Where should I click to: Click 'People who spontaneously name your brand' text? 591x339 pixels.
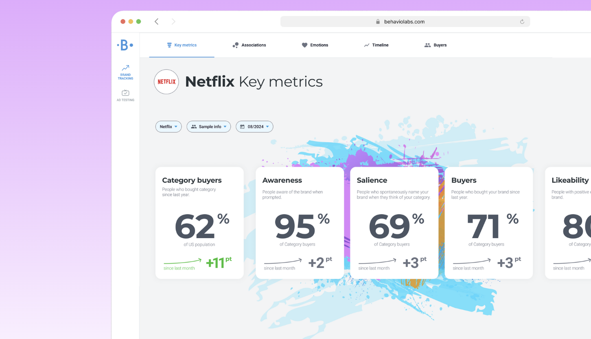(x=394, y=195)
